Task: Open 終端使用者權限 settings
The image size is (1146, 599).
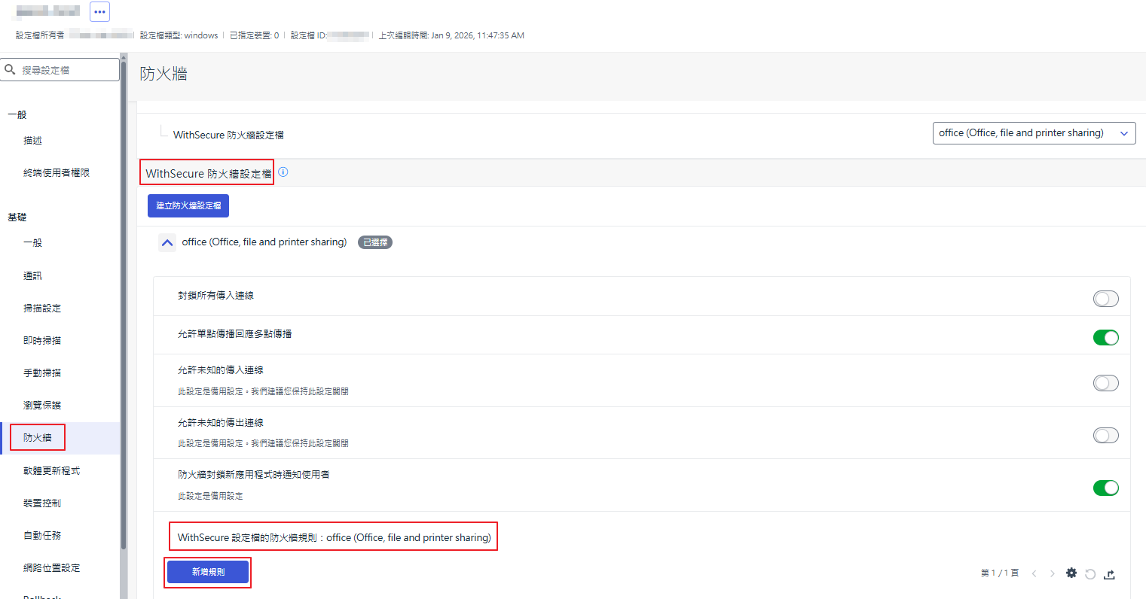Action: point(57,173)
